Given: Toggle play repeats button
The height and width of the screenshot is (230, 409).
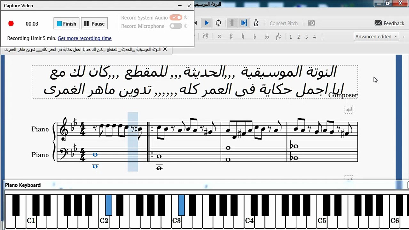Looking at the screenshot, I should (232, 23).
